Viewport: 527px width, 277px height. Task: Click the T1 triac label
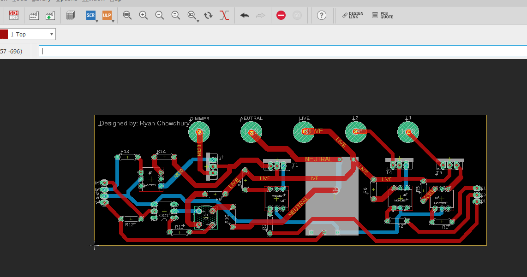tap(295, 165)
